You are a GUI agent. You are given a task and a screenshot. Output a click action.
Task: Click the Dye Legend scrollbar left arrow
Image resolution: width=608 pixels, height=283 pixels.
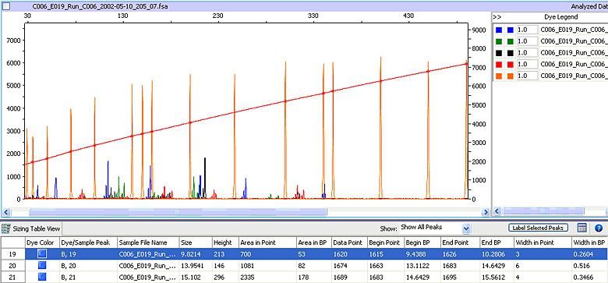[497, 212]
